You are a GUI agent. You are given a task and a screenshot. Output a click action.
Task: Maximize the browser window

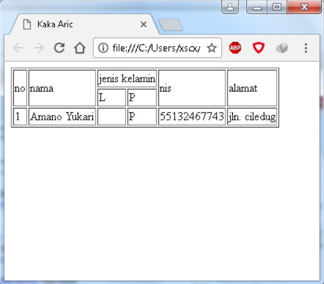click(277, 7)
